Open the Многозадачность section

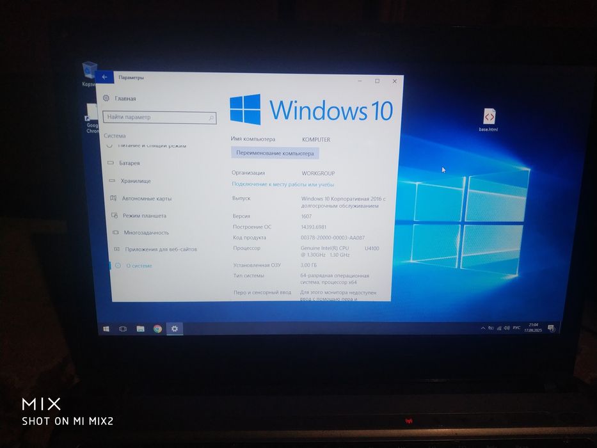pyautogui.click(x=141, y=232)
